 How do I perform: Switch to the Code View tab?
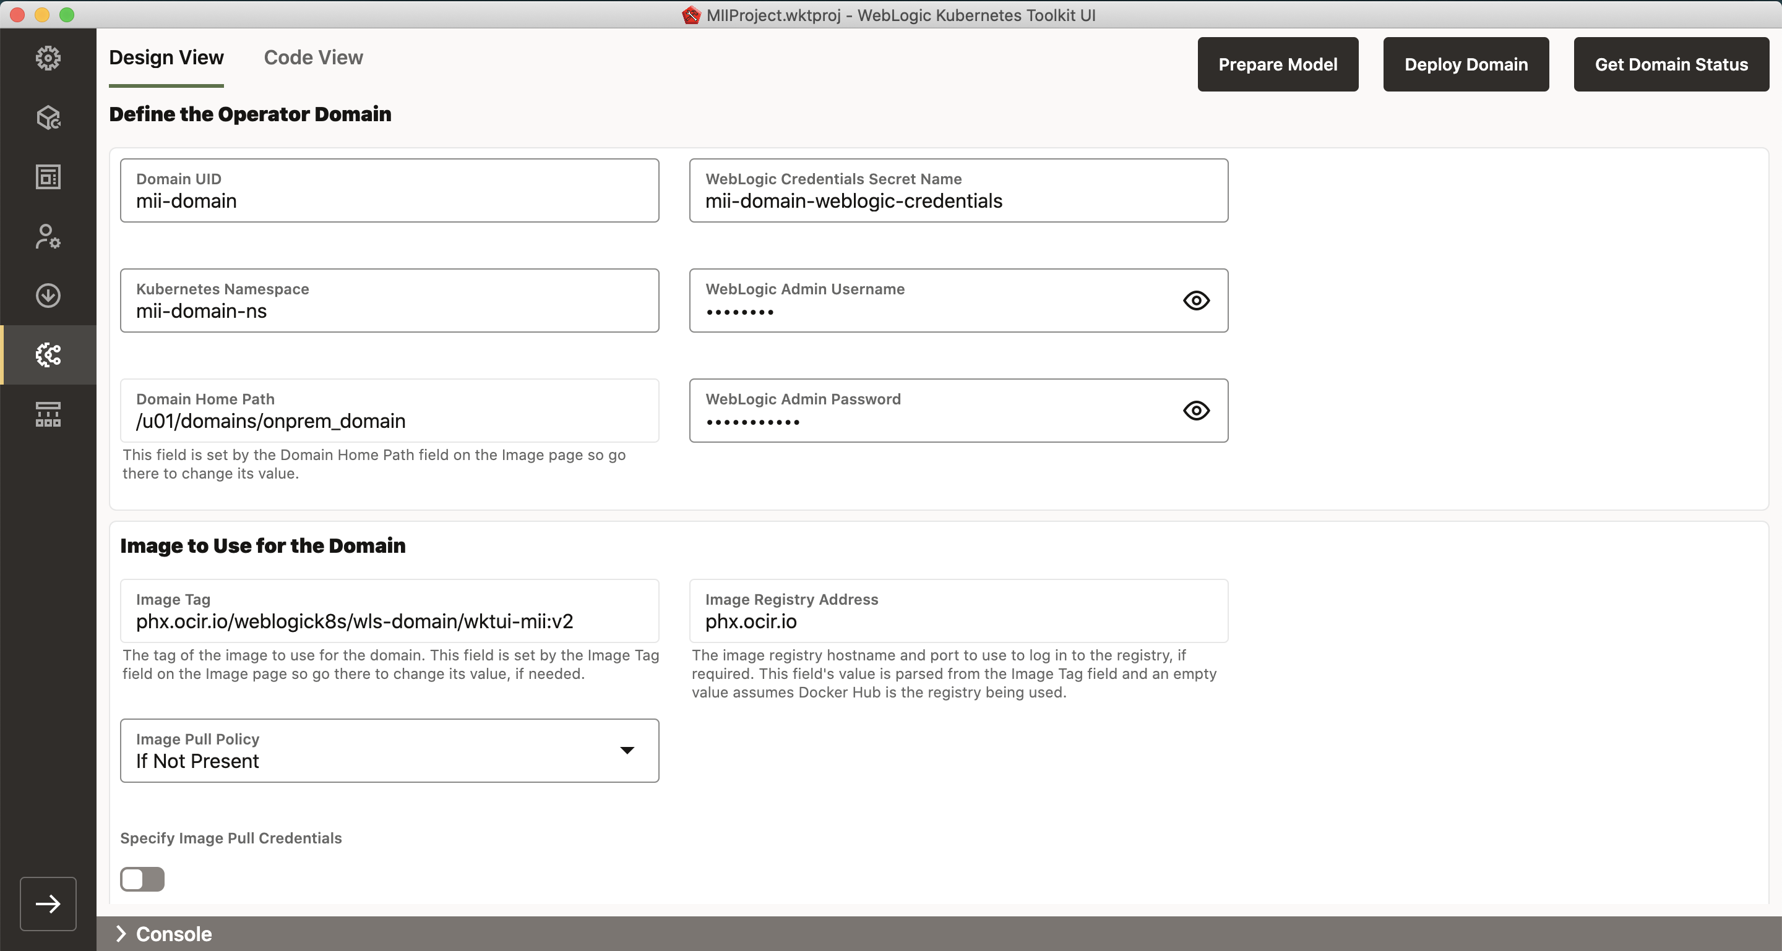pos(312,58)
